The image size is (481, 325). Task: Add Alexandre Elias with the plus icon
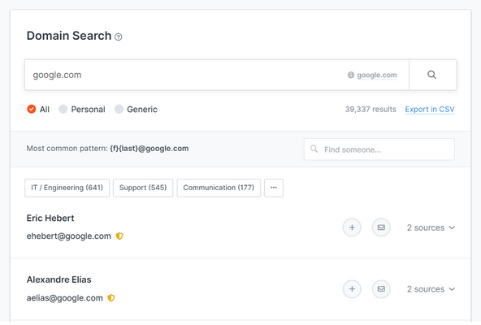coord(352,288)
